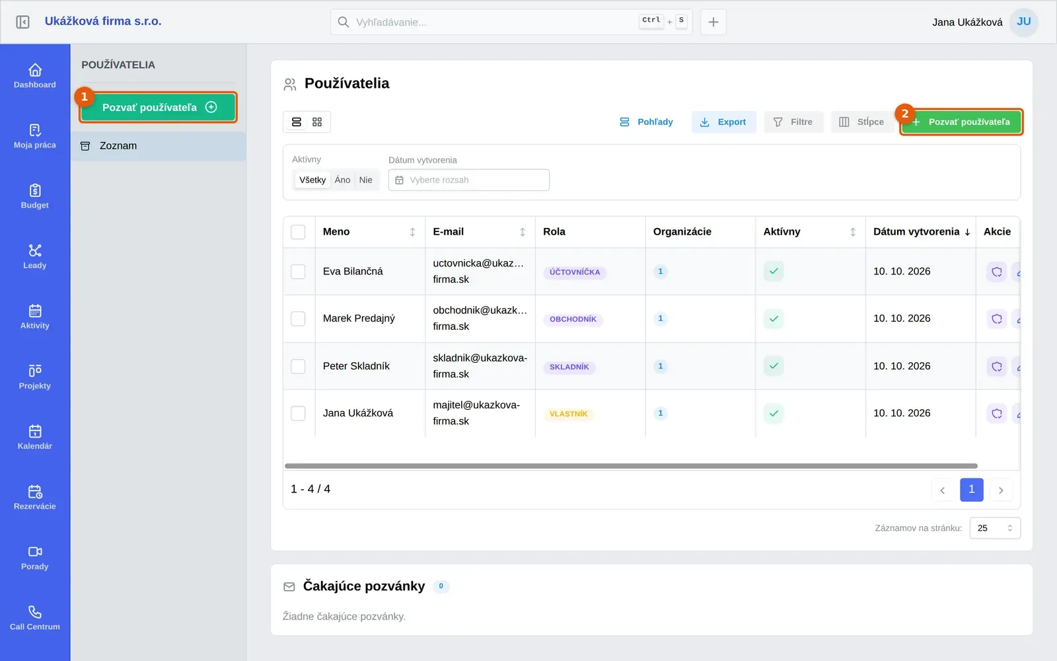Image resolution: width=1057 pixels, height=661 pixels.
Task: Focus the Vyhľadávanie search box
Action: coord(511,22)
